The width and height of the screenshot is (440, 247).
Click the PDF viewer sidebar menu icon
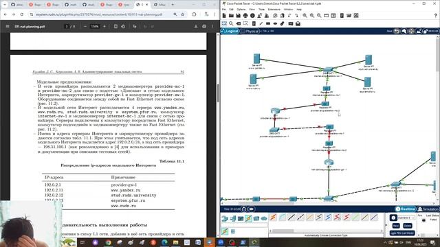[8, 26]
